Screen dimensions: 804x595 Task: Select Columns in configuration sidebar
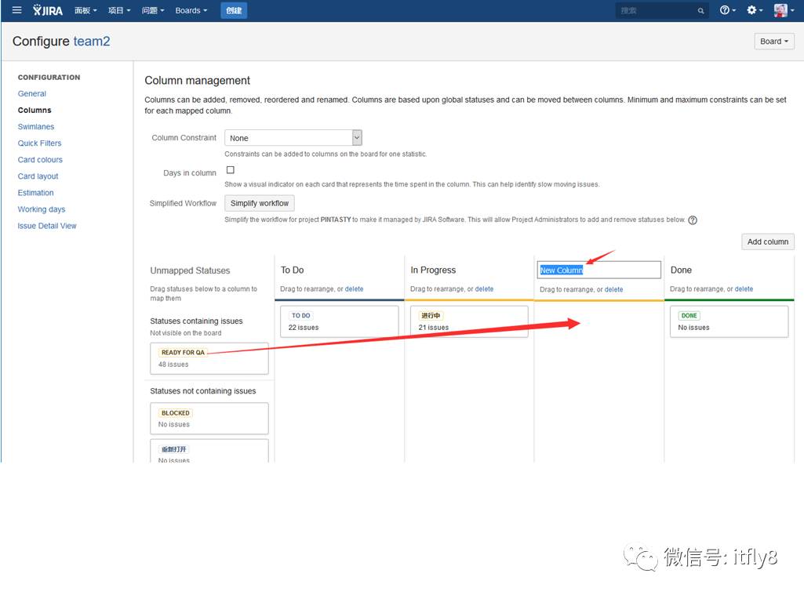tap(35, 111)
